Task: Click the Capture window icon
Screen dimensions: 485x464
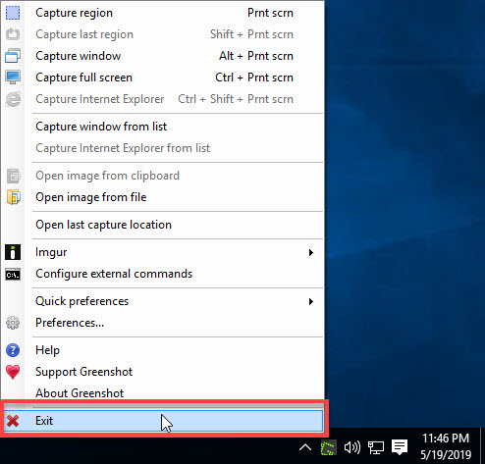Action: (x=13, y=56)
